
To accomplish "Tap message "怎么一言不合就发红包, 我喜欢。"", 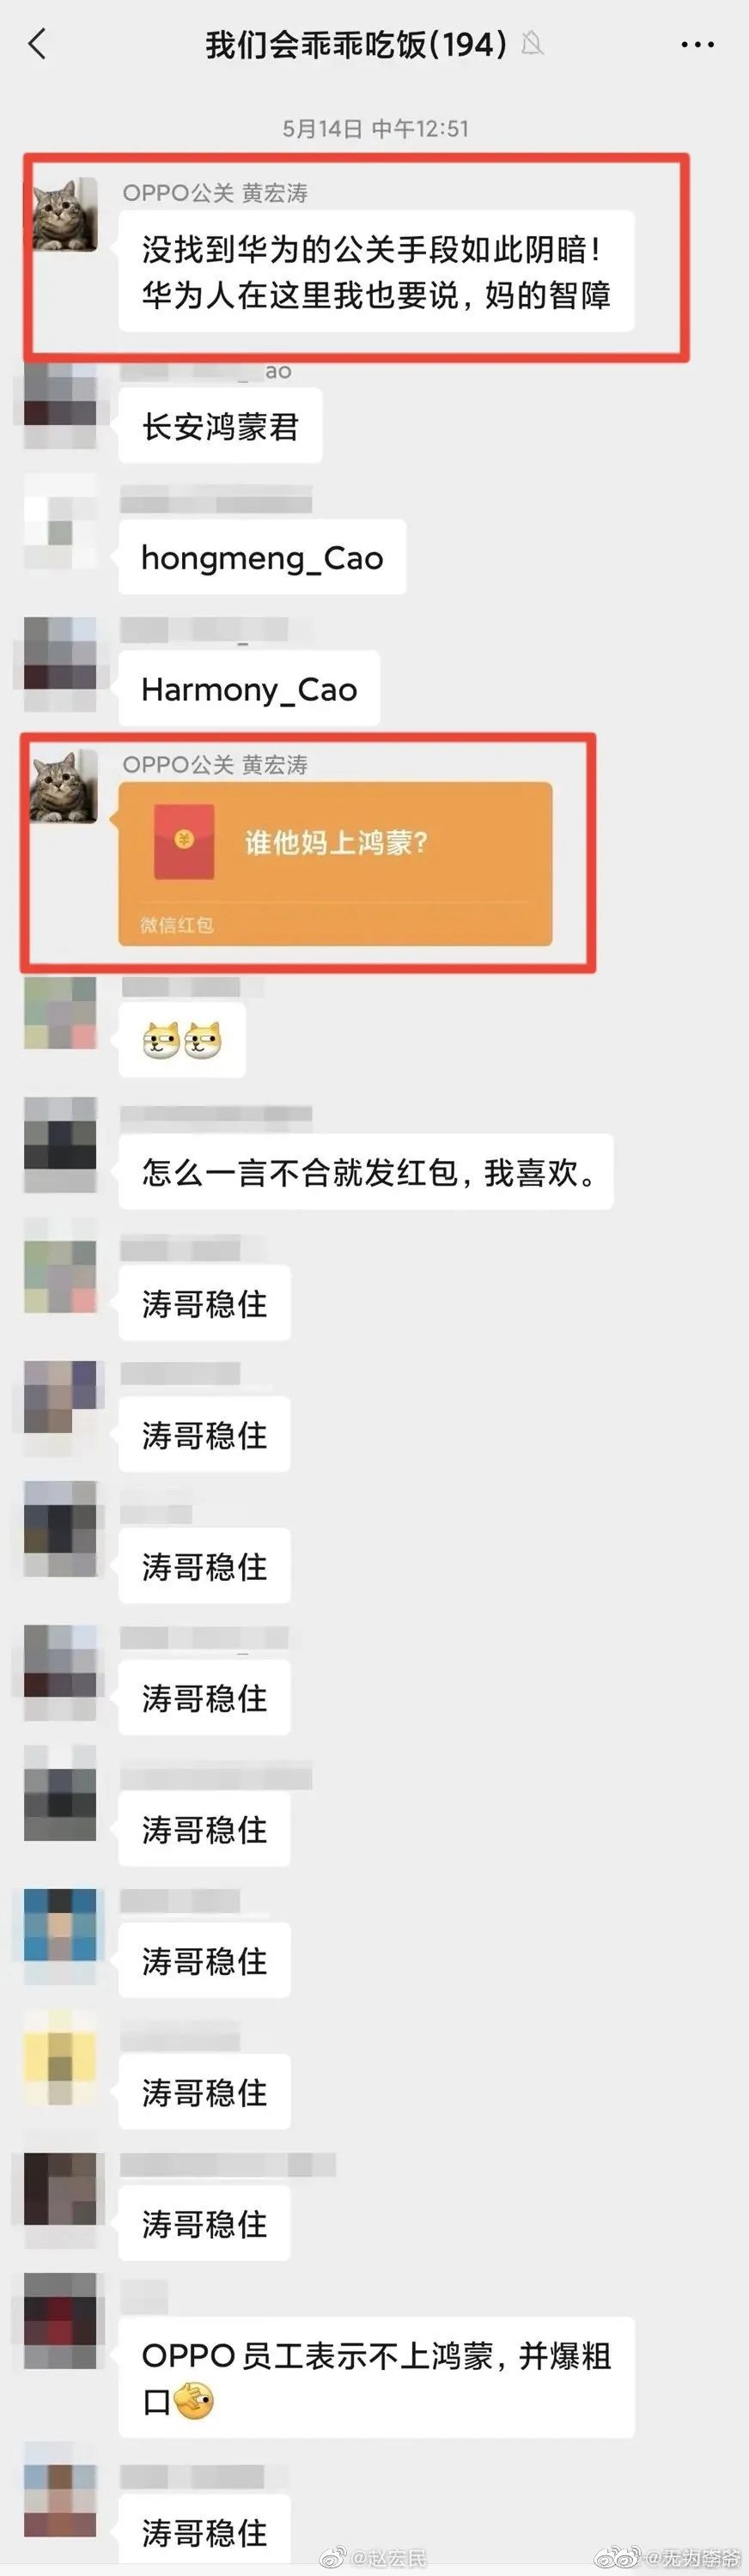I will click(366, 1172).
